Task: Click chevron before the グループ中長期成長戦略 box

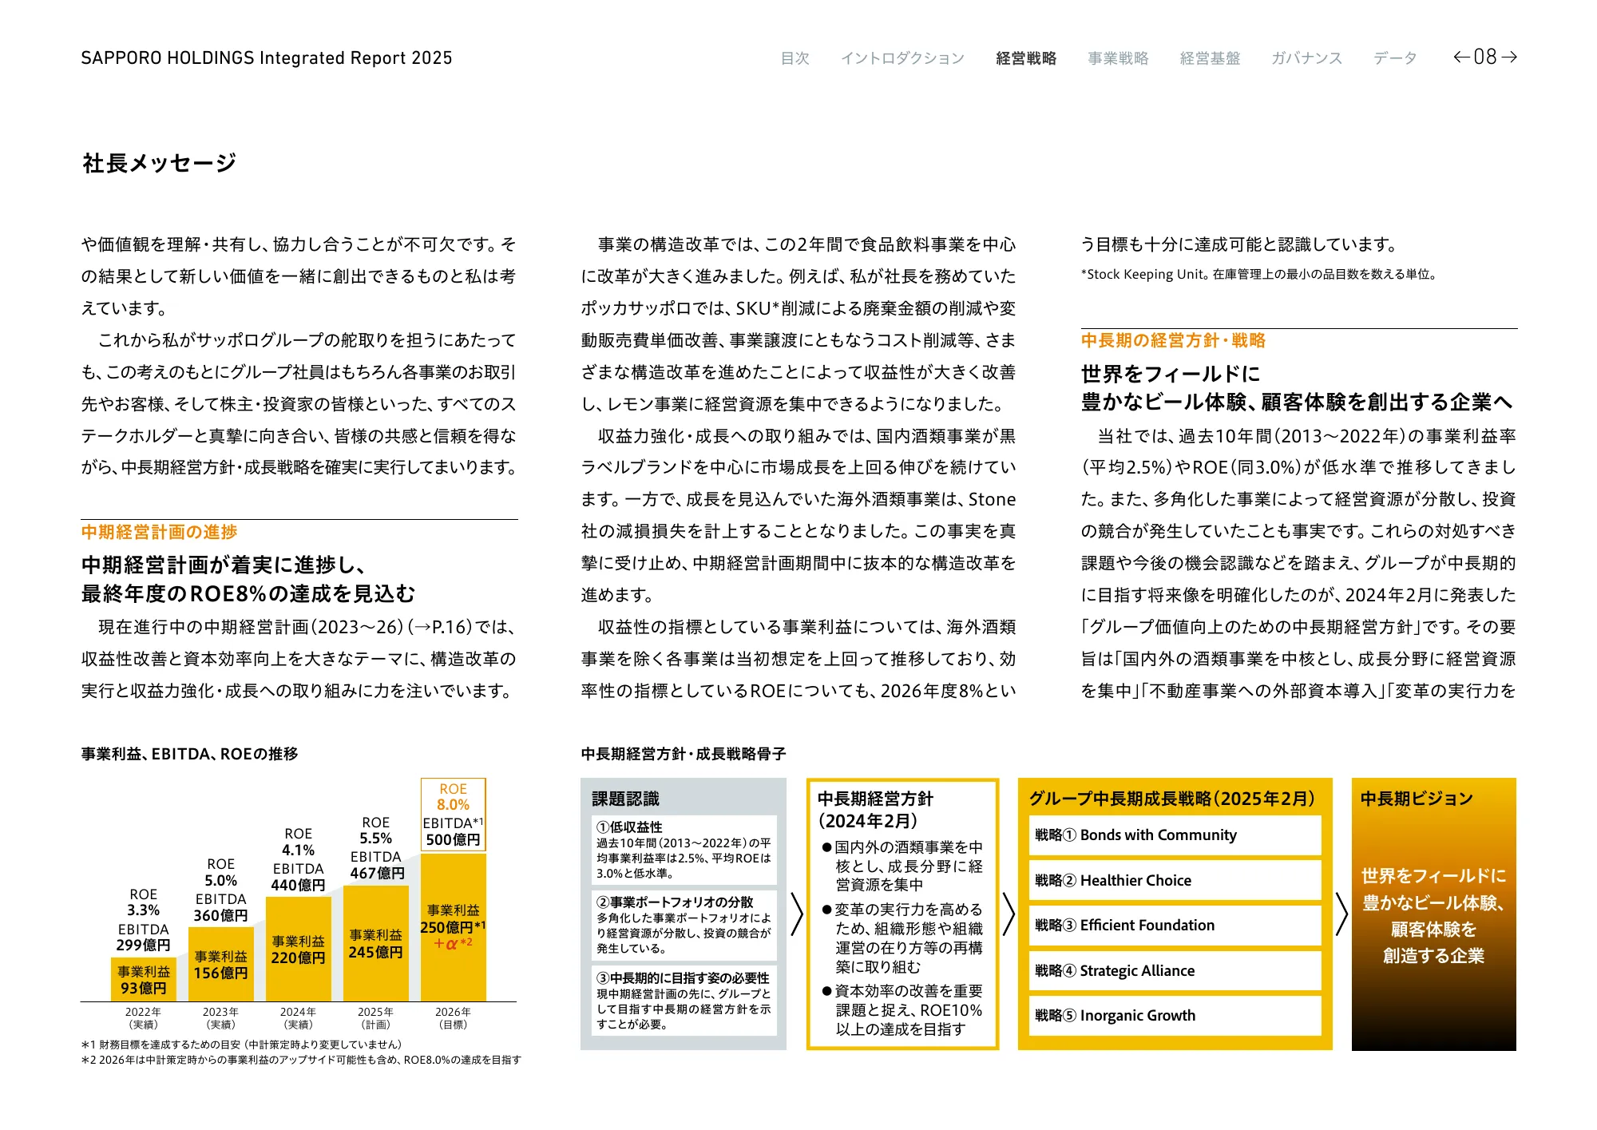Action: coord(1009,914)
